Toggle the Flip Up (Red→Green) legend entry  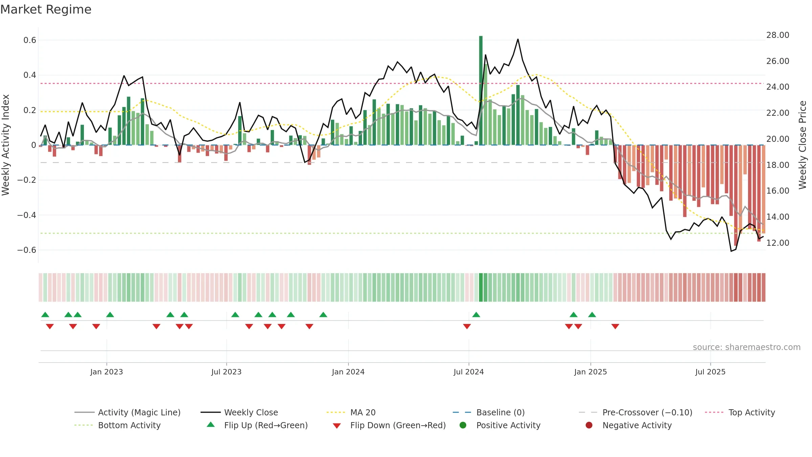pos(257,425)
